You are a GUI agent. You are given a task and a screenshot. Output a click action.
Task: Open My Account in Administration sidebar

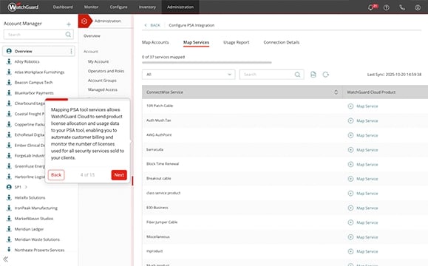[x=98, y=61]
